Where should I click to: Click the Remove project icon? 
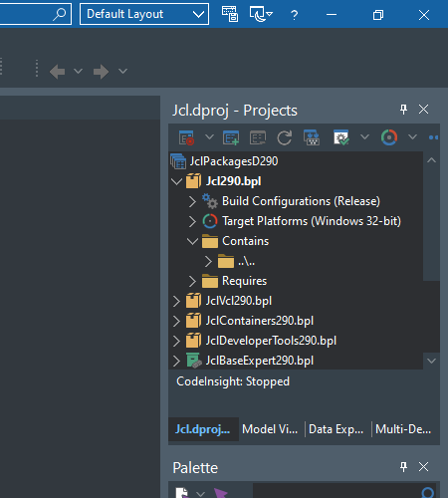tap(258, 137)
